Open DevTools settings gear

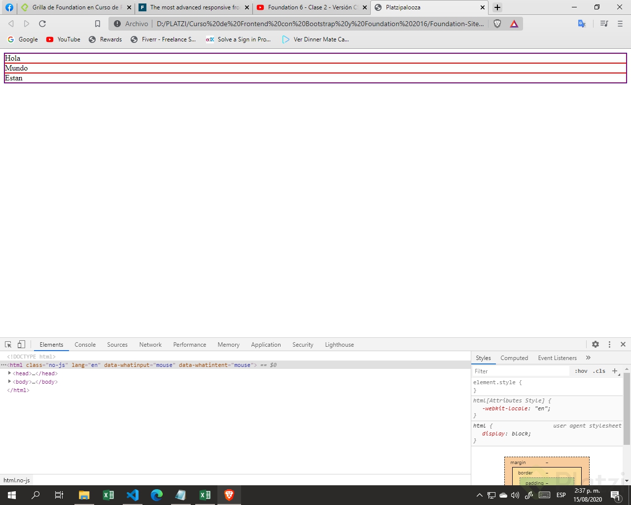coord(596,344)
